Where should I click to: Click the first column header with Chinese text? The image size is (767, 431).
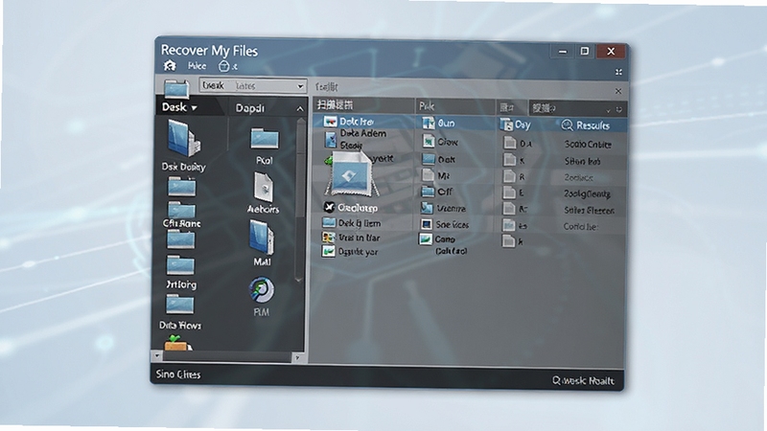(364, 105)
